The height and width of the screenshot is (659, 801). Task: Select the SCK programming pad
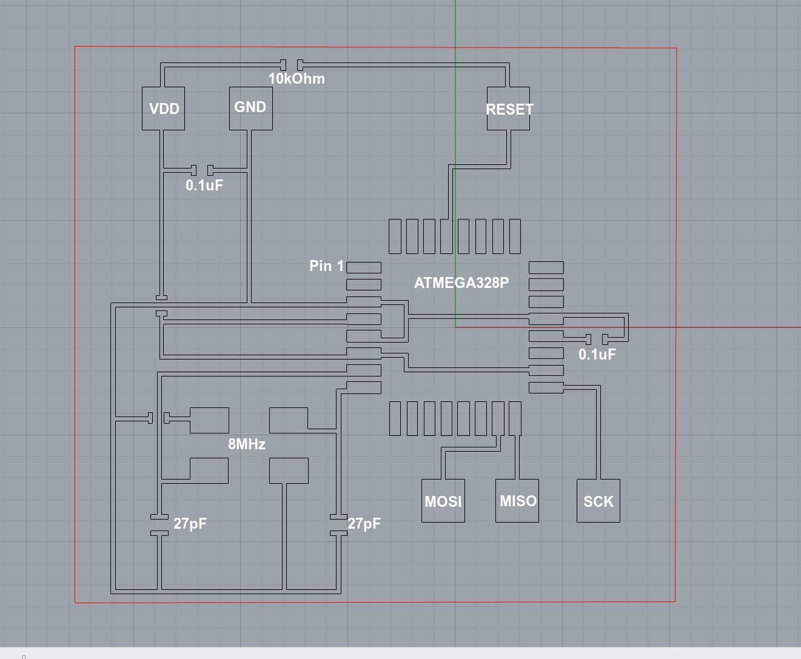[x=598, y=501]
